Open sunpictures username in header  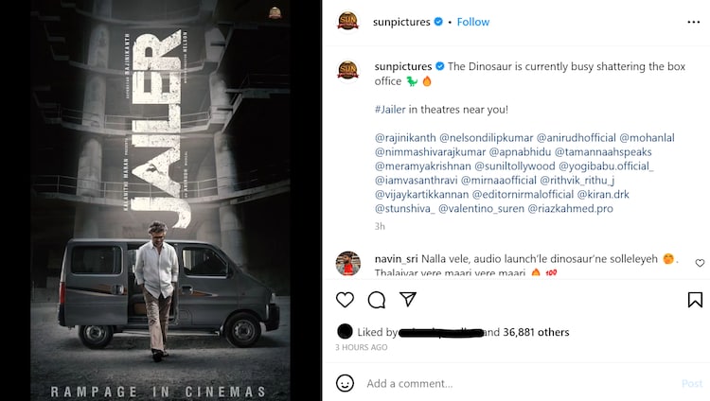click(x=401, y=22)
